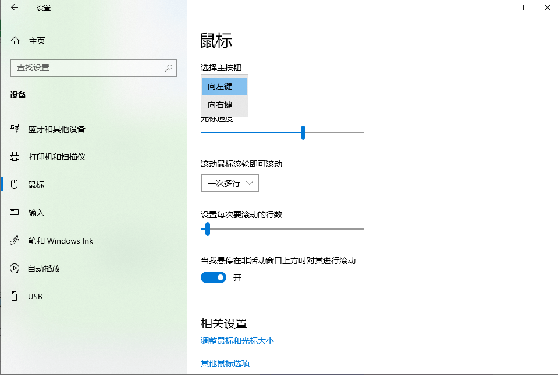This screenshot has width=558, height=375.
Task: Collapse the open primary button dropdown
Action: pos(224,86)
